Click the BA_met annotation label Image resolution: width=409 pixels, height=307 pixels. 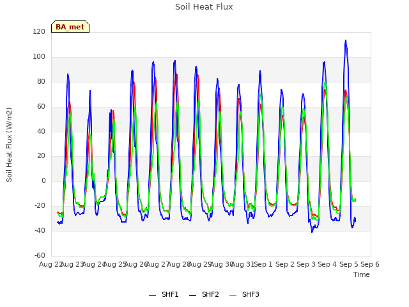click(x=70, y=27)
